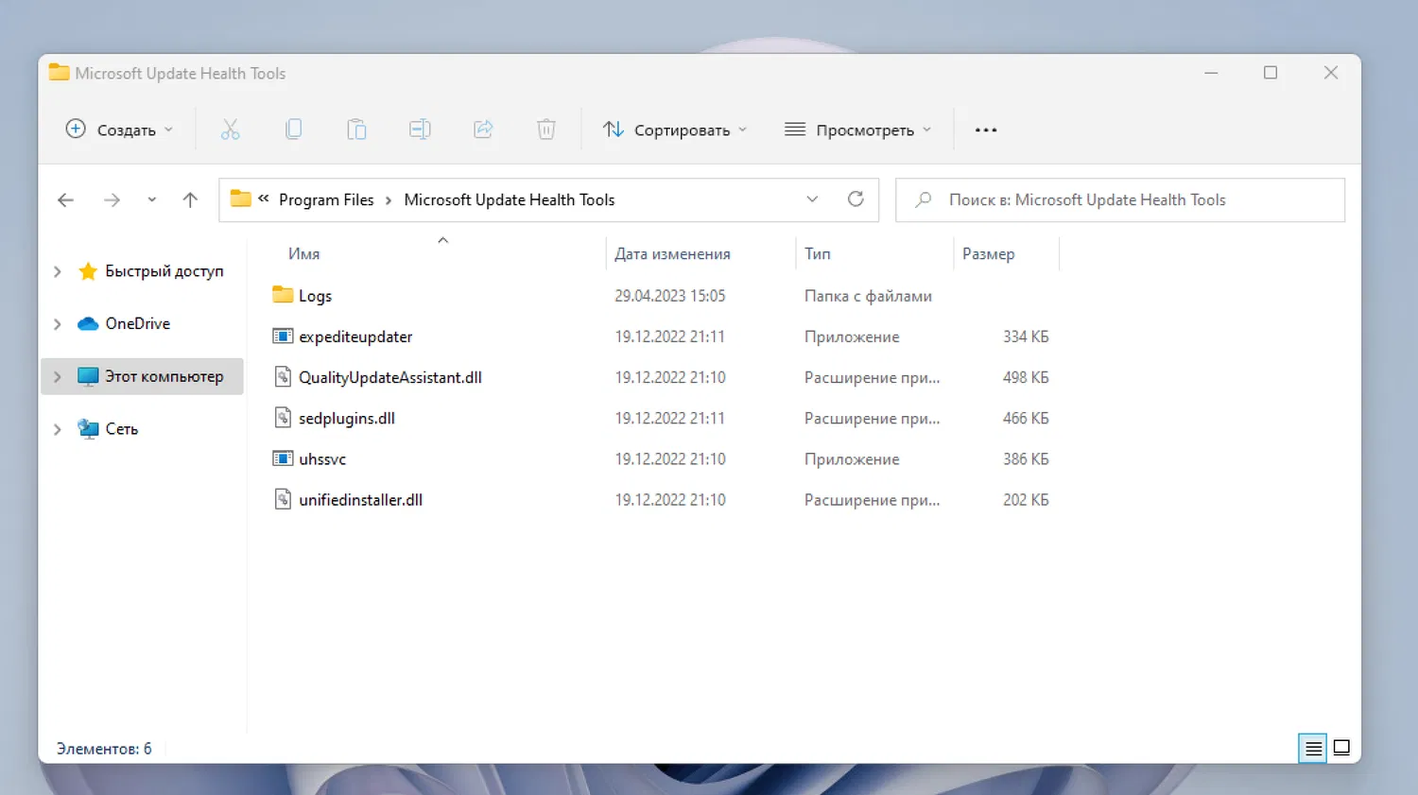Image resolution: width=1418 pixels, height=795 pixels.
Task: Open the Сортировать dropdown
Action: tap(675, 130)
